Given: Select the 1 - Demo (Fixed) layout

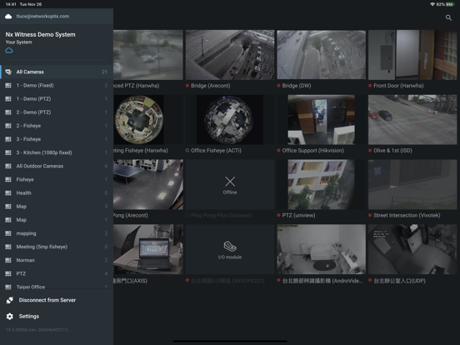Looking at the screenshot, I should (x=57, y=85).
